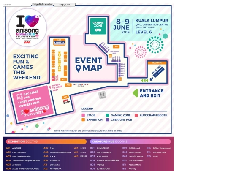Select booth A01 AFA Shop on map

(65, 97)
